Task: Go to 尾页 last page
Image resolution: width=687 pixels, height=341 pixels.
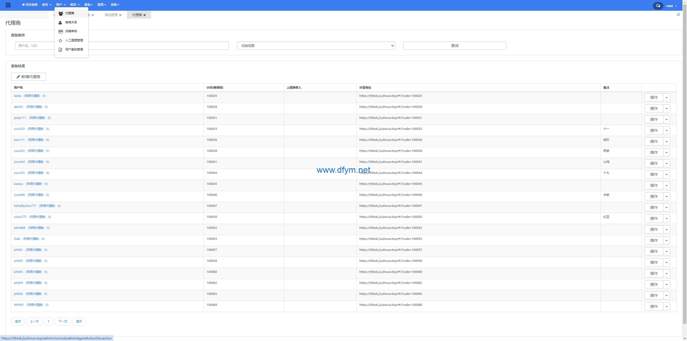Action: (x=79, y=321)
